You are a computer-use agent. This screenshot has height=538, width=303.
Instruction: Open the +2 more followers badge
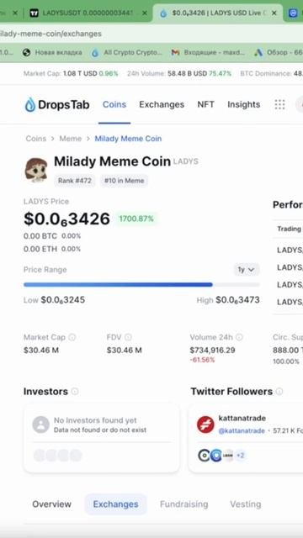tap(240, 456)
